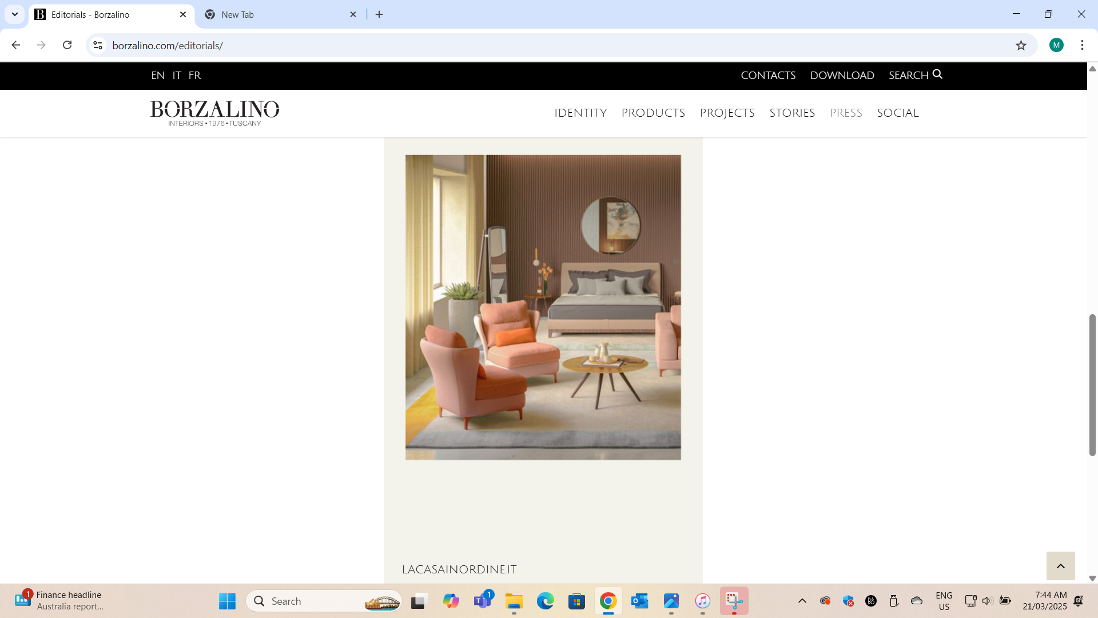This screenshot has height=618, width=1098.
Task: Open the network display tray icon
Action: pos(970,601)
